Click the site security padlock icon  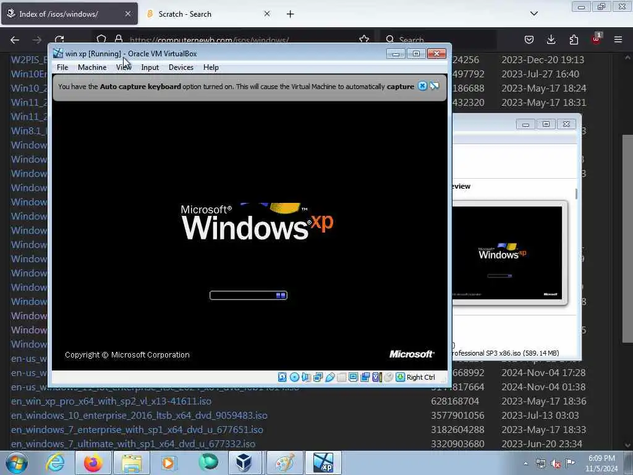coord(119,39)
